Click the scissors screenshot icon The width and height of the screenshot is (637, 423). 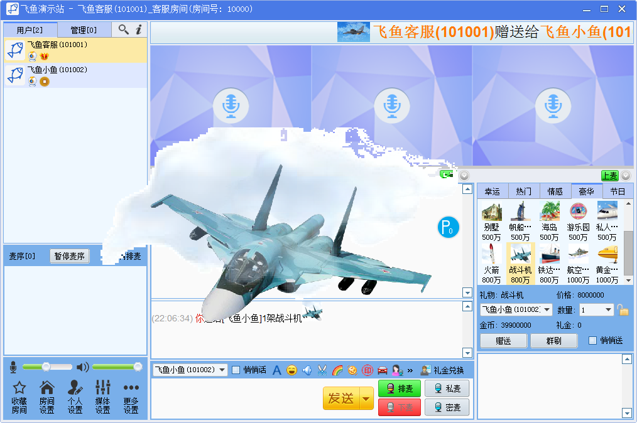point(322,370)
